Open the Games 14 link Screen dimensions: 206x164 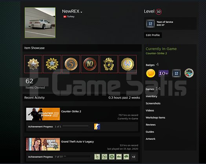pos(153,89)
